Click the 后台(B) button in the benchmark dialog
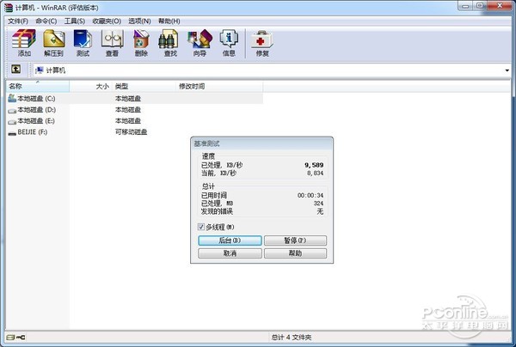516x347 pixels. 230,240
